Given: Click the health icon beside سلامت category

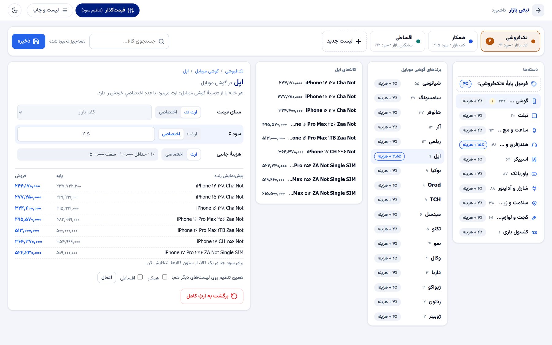Looking at the screenshot, I should 534,203.
